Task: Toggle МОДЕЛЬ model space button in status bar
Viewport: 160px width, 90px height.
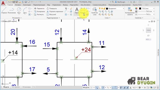Action: pos(86,87)
